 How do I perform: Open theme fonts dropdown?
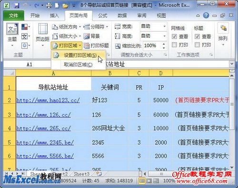(26, 36)
